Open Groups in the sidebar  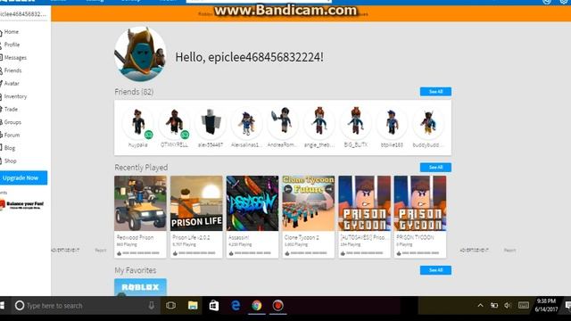tap(12, 122)
